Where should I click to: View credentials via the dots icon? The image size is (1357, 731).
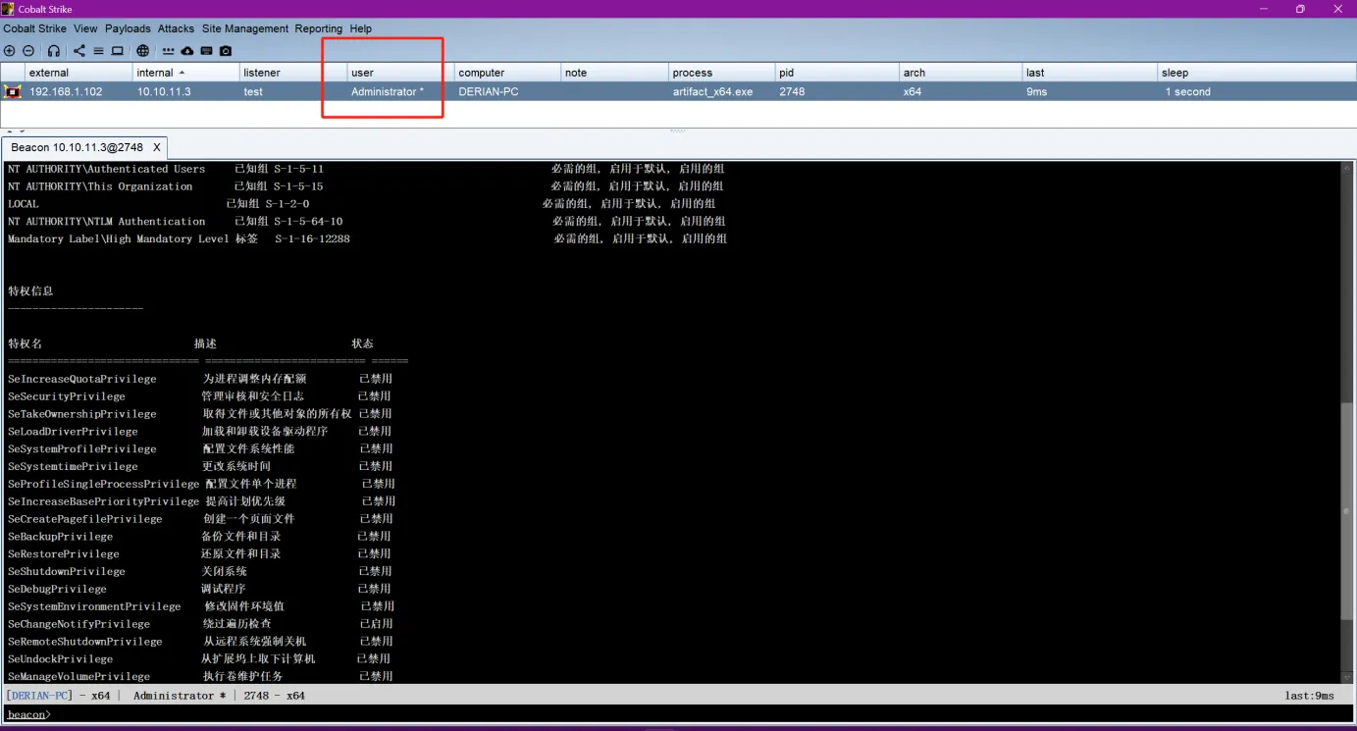[168, 51]
